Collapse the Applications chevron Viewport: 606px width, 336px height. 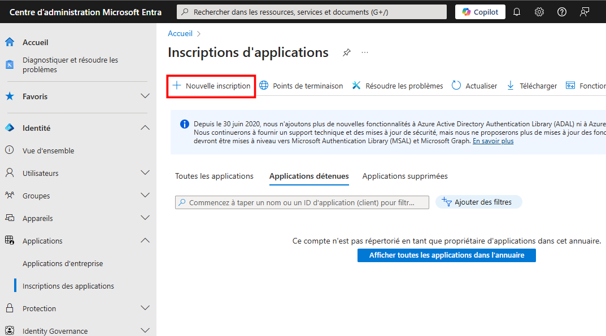click(x=145, y=241)
